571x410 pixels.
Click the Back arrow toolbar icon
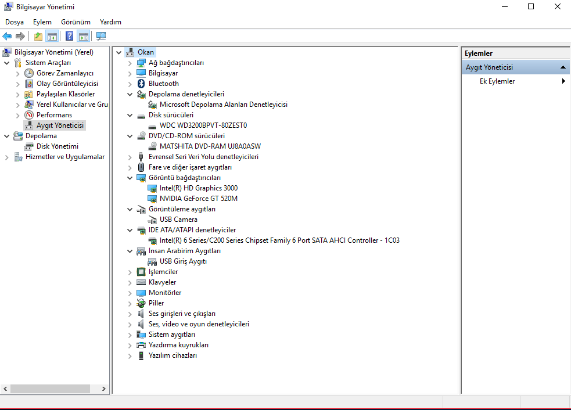coord(7,36)
